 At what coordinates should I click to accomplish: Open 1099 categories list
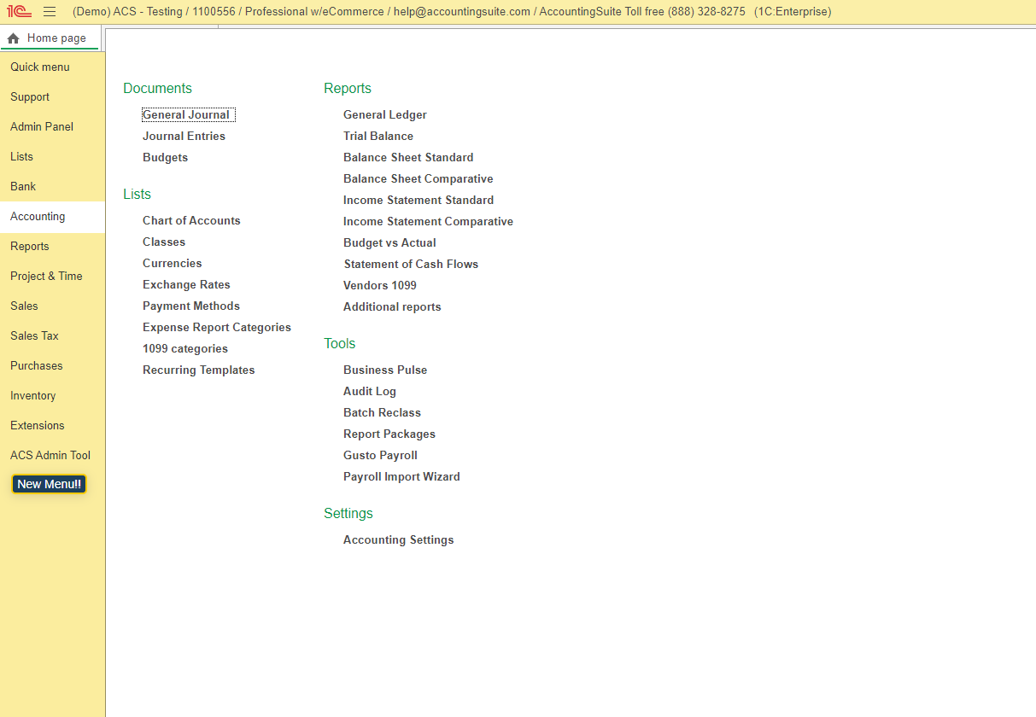185,349
